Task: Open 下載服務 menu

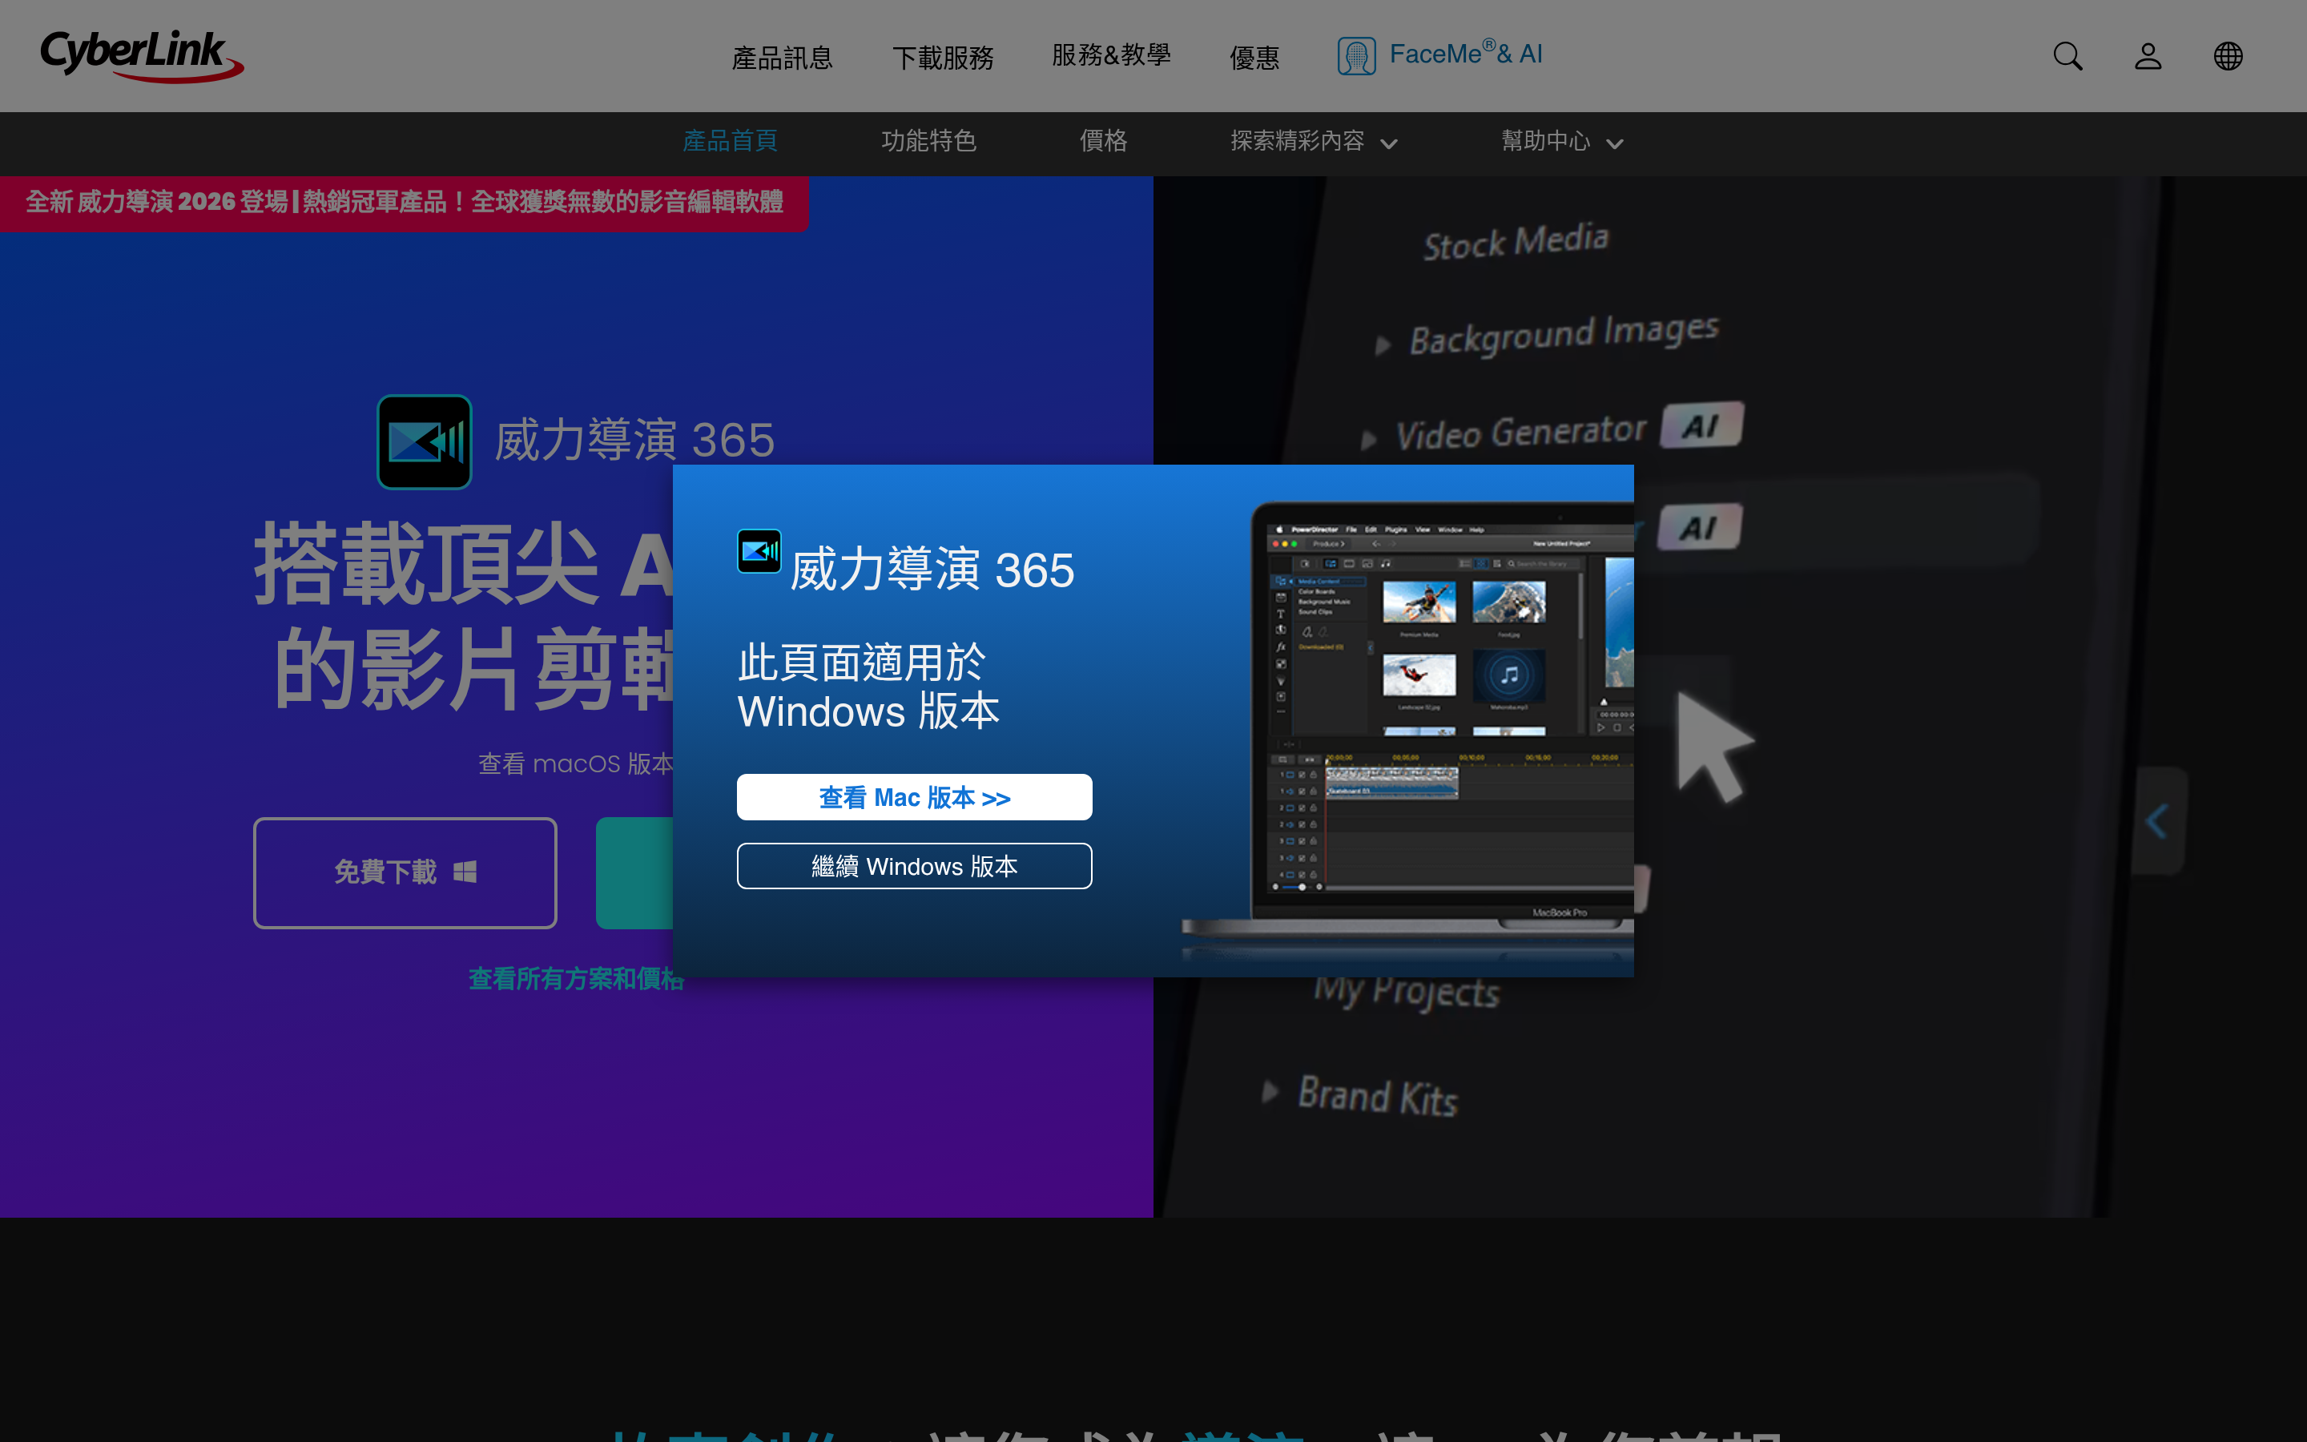Action: click(943, 58)
